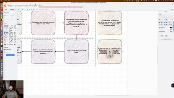Open the Стиль dropdown in the top toolbar
This screenshot has width=174, height=98.
coord(7,9)
